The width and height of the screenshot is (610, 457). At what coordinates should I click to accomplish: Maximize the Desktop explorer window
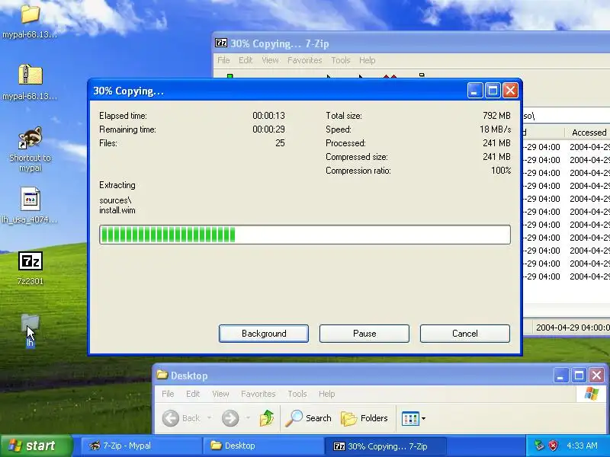579,376
